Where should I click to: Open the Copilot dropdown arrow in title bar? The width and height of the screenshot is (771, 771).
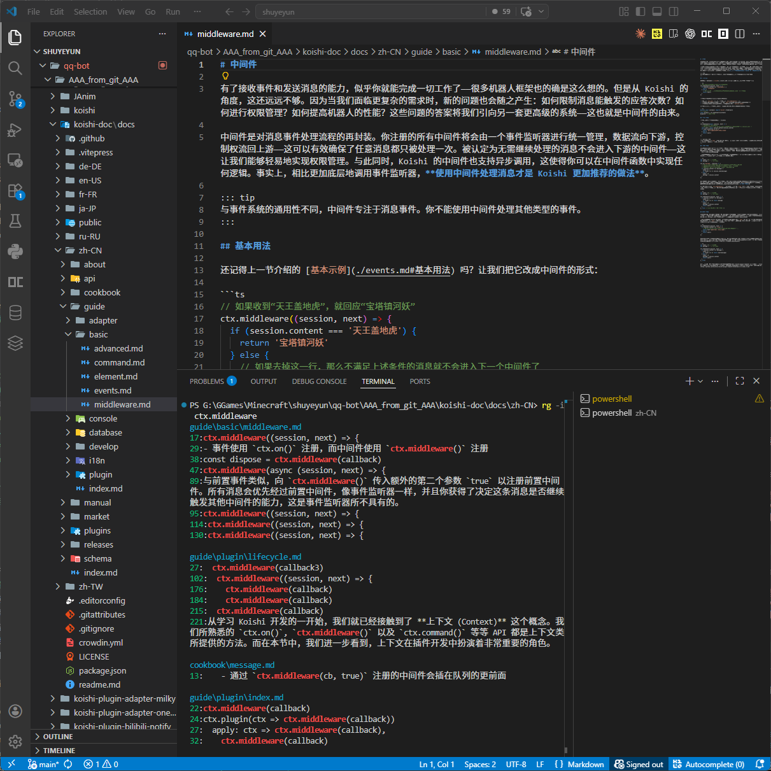[x=541, y=11]
